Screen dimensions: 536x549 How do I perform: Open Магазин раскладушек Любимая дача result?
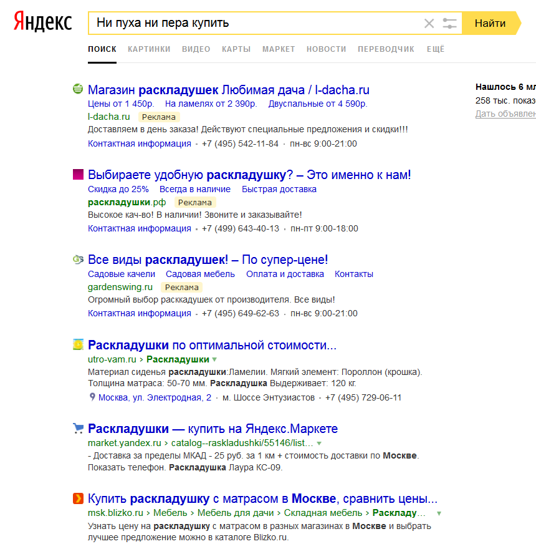click(x=229, y=90)
